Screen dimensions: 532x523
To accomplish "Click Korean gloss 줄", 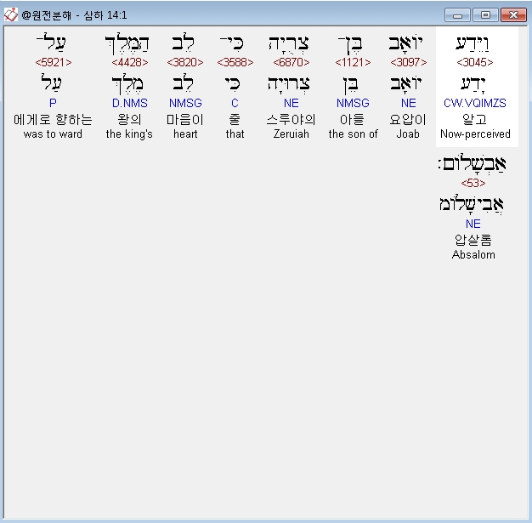I will click(x=235, y=120).
